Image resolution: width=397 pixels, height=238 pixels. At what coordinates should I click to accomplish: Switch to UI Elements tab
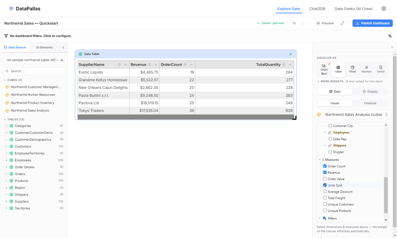click(44, 47)
